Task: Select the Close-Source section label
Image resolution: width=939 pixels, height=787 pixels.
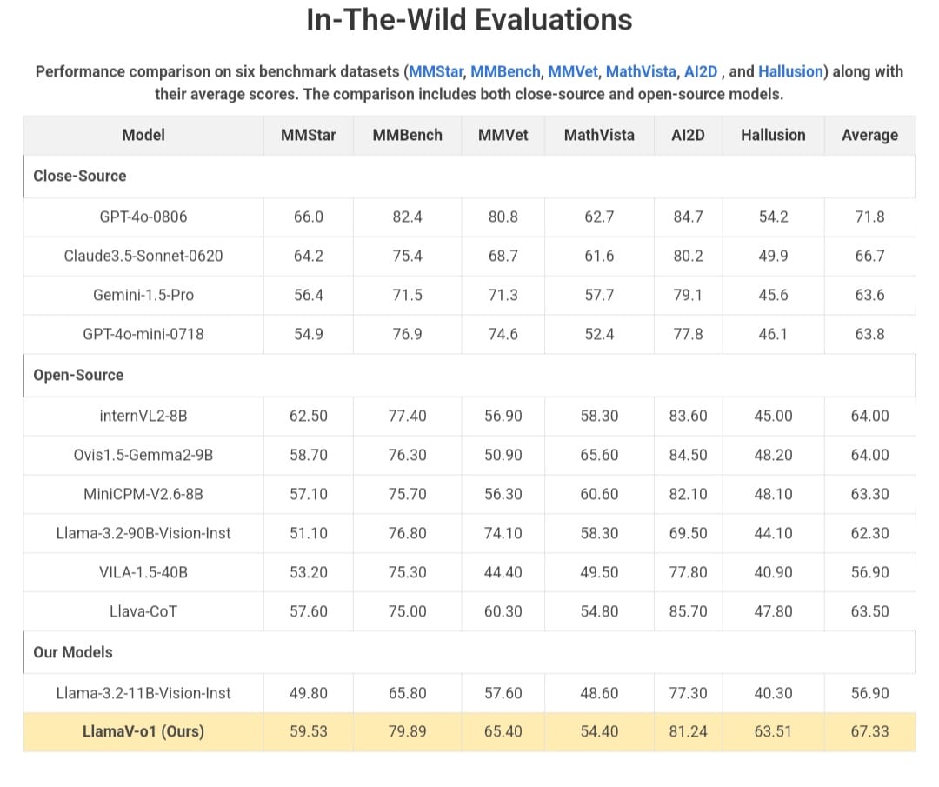Action: [80, 176]
